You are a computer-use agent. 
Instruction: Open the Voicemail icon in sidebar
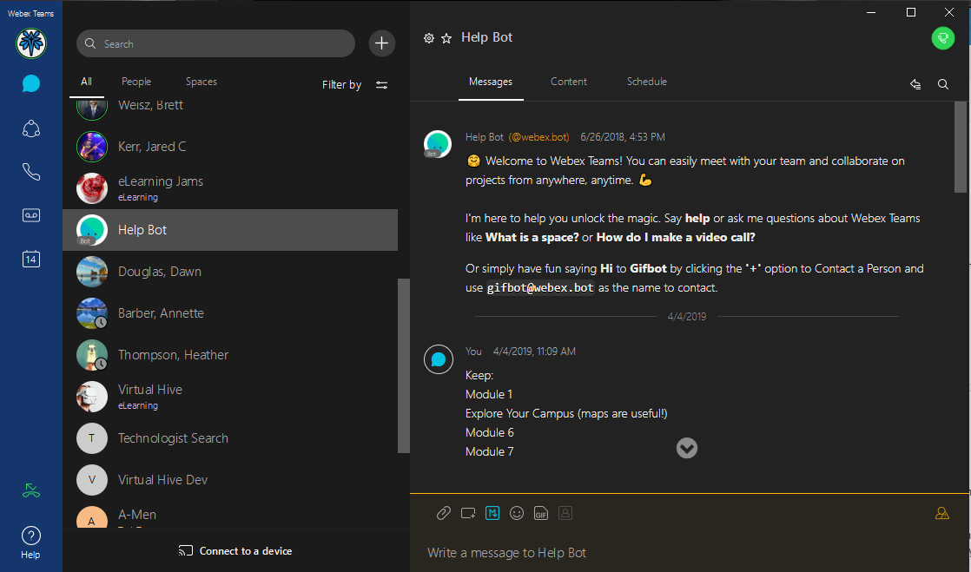(x=31, y=215)
